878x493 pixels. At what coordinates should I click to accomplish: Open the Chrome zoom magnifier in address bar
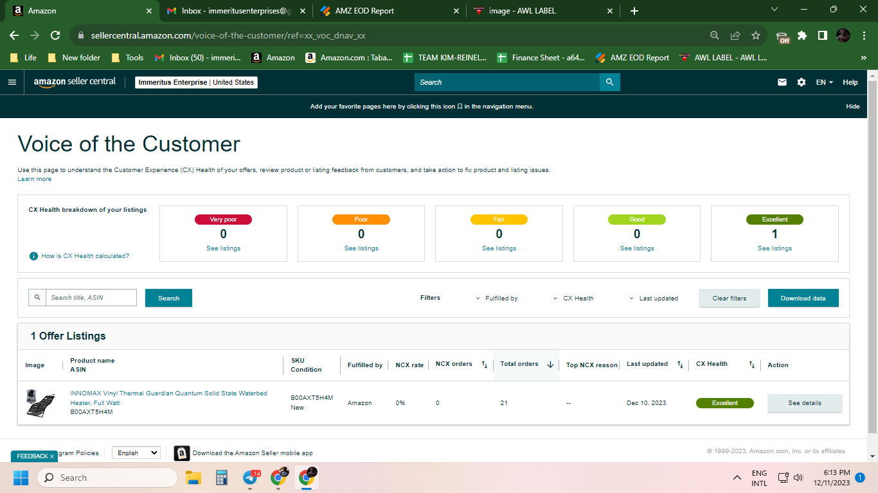[x=715, y=36]
